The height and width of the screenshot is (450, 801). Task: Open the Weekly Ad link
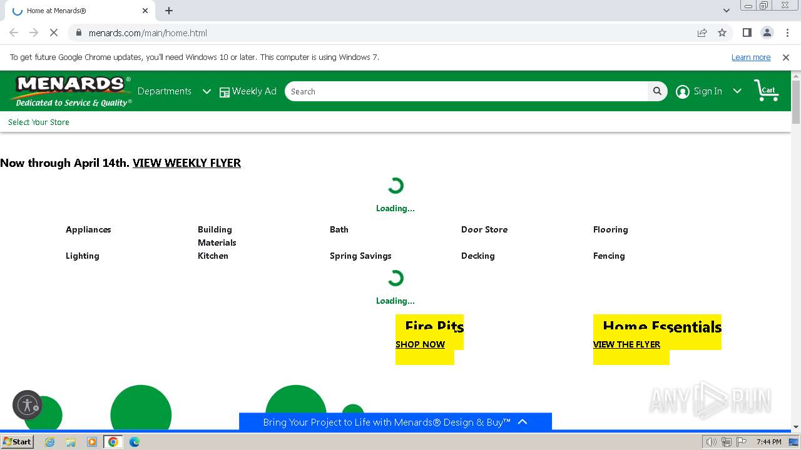[x=248, y=91]
